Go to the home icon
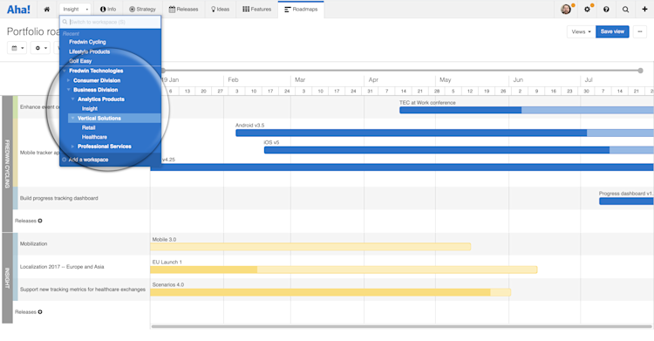 (x=47, y=10)
